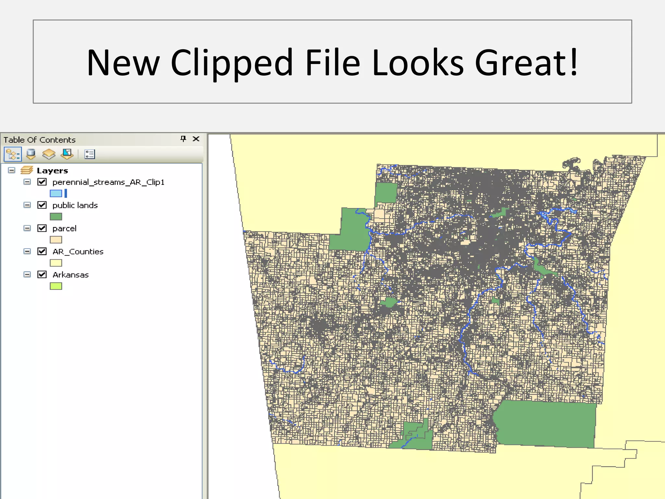Select the AR_Counties layer name
Image resolution: width=665 pixels, height=499 pixels.
pyautogui.click(x=78, y=252)
